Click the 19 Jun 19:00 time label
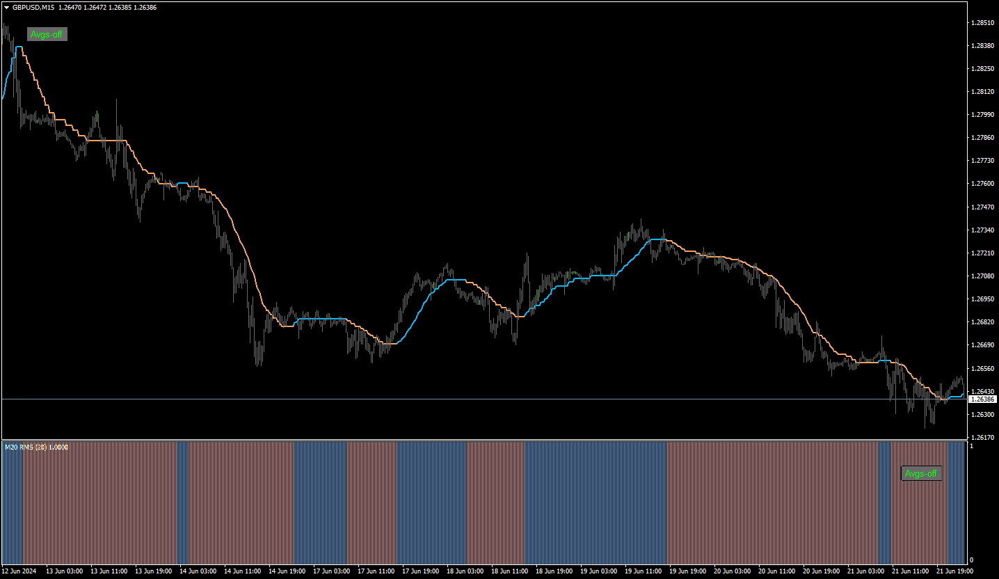 pos(688,571)
